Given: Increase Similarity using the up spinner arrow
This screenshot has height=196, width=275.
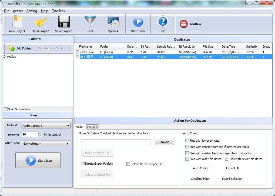Looking at the screenshot, I should tap(40, 133).
